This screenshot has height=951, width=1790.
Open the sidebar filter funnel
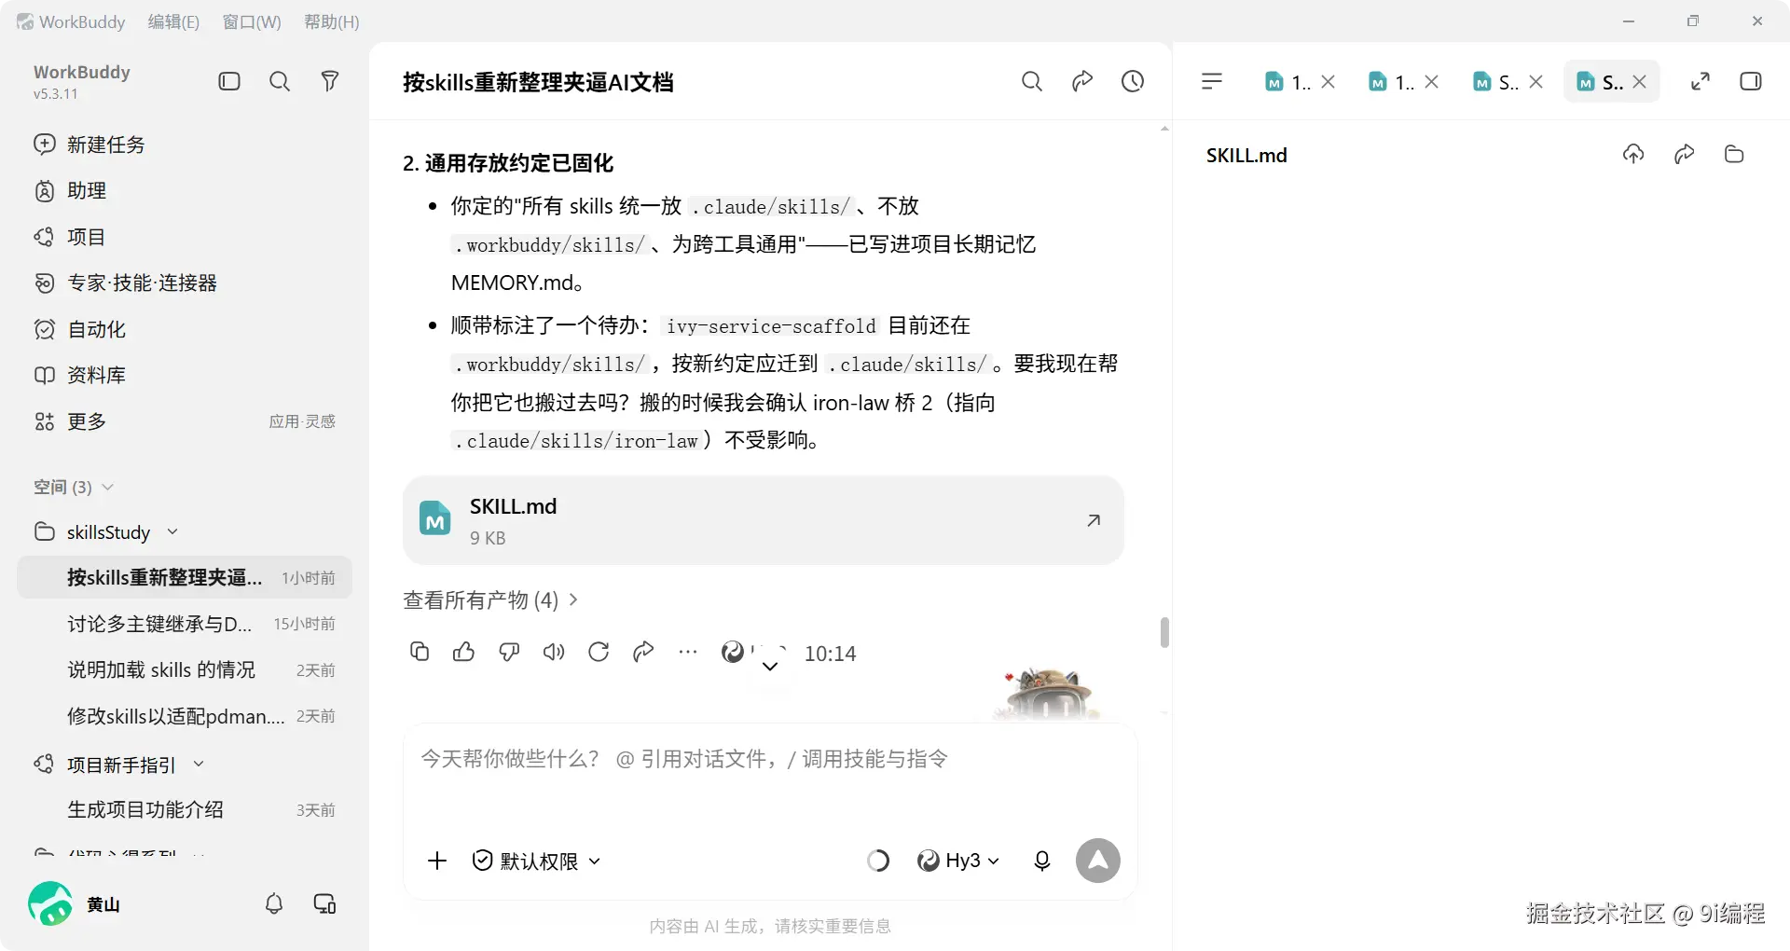330,82
